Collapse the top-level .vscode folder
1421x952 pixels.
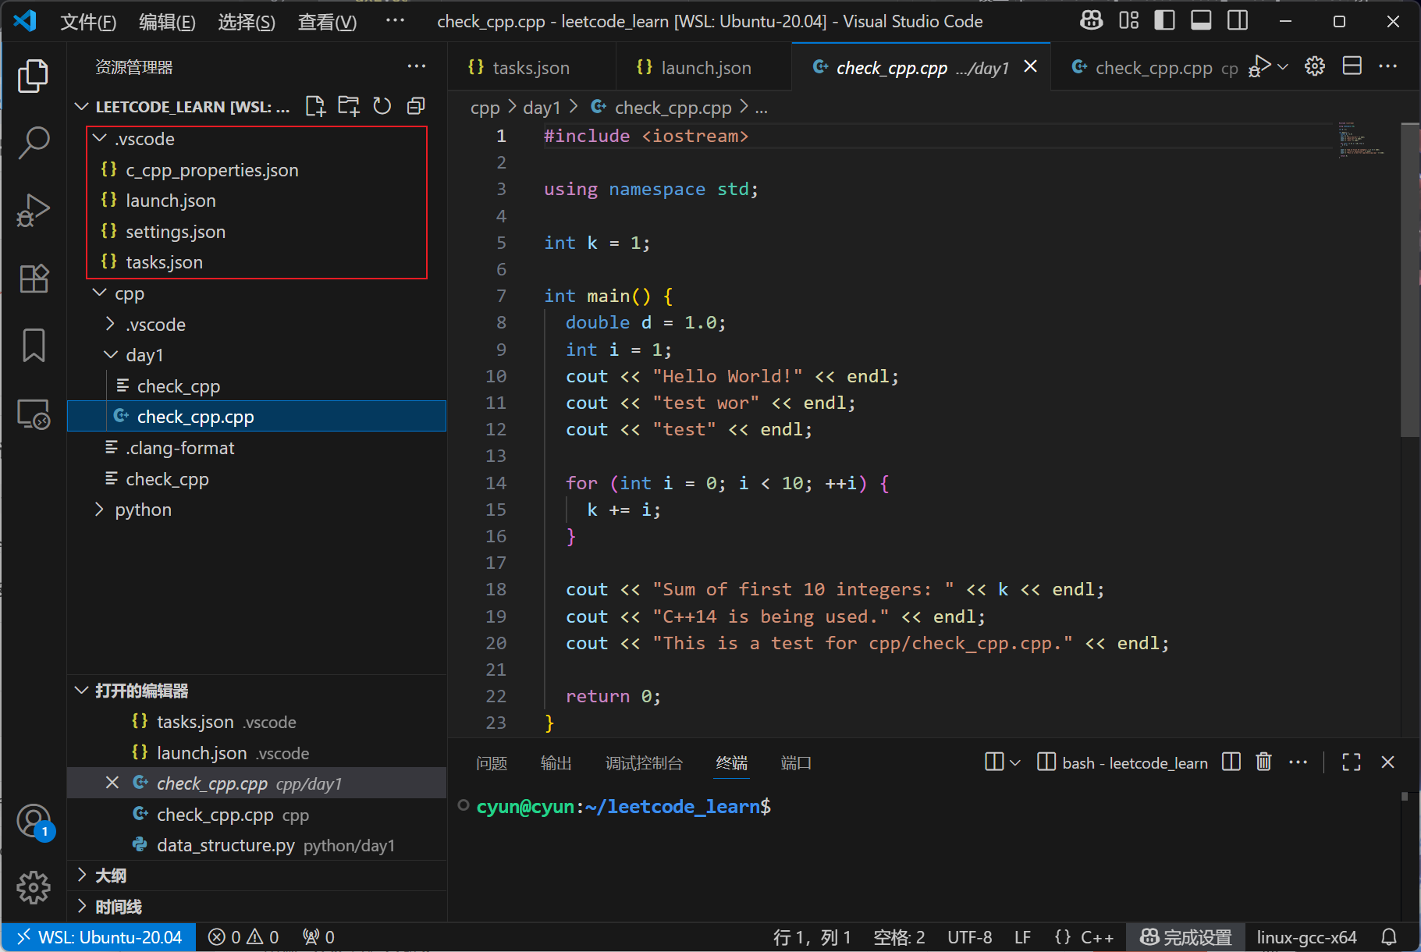coord(100,138)
